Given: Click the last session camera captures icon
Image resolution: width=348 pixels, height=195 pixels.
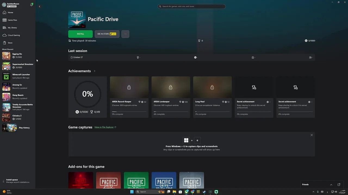Looking at the screenshot, I should point(253,57).
